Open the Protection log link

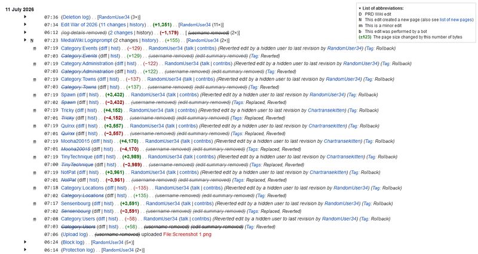(78, 250)
